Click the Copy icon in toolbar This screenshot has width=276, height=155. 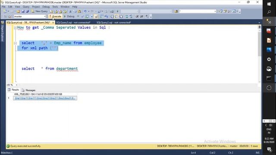75,12
